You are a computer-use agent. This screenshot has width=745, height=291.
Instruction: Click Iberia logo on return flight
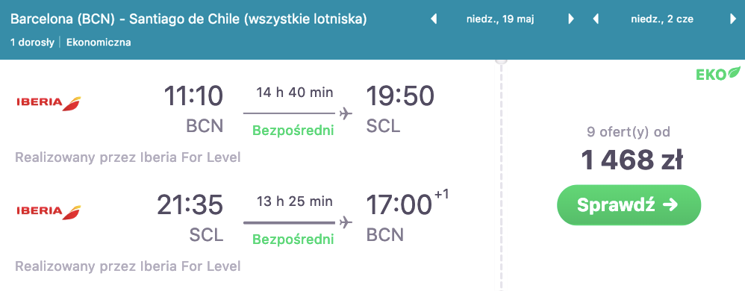[x=49, y=211]
